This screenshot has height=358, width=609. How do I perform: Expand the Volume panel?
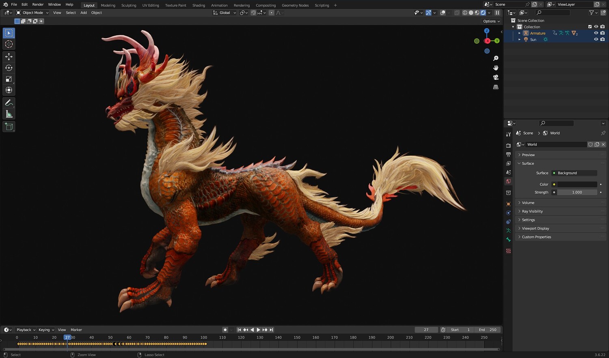pos(528,203)
